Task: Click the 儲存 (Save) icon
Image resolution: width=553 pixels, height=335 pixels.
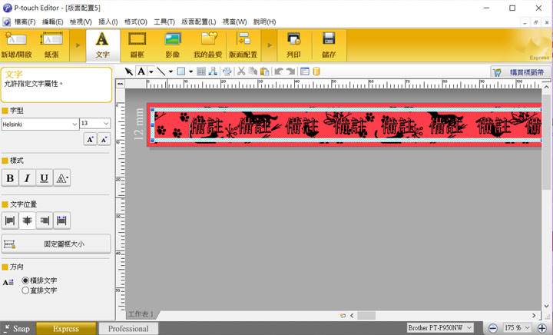Action: [329, 45]
